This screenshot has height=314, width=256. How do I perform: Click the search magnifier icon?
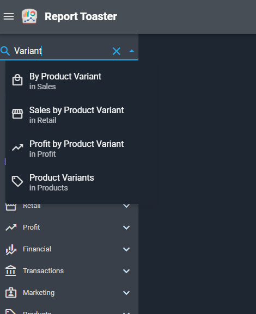coord(5,51)
